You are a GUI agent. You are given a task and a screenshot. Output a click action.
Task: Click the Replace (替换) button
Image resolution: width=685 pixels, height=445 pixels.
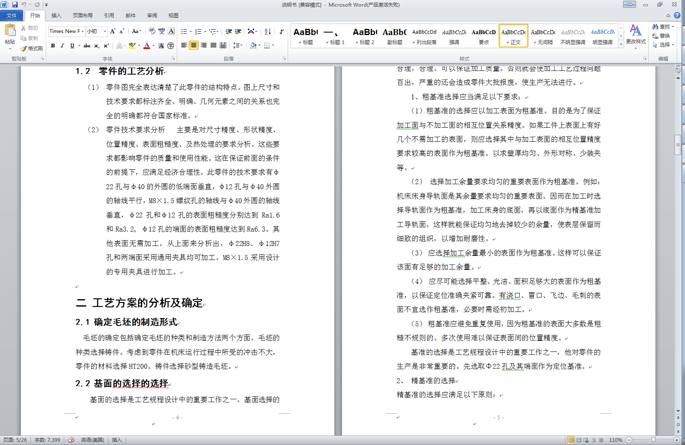coord(661,36)
